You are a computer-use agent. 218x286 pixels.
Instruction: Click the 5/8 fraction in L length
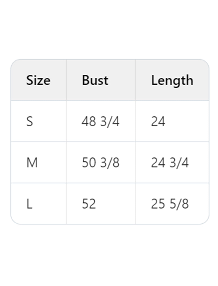179,204
